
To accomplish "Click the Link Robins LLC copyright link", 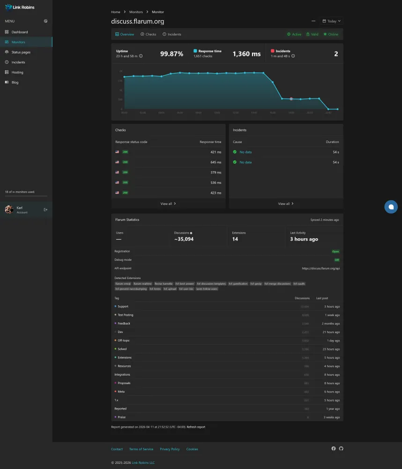I will [x=143, y=463].
